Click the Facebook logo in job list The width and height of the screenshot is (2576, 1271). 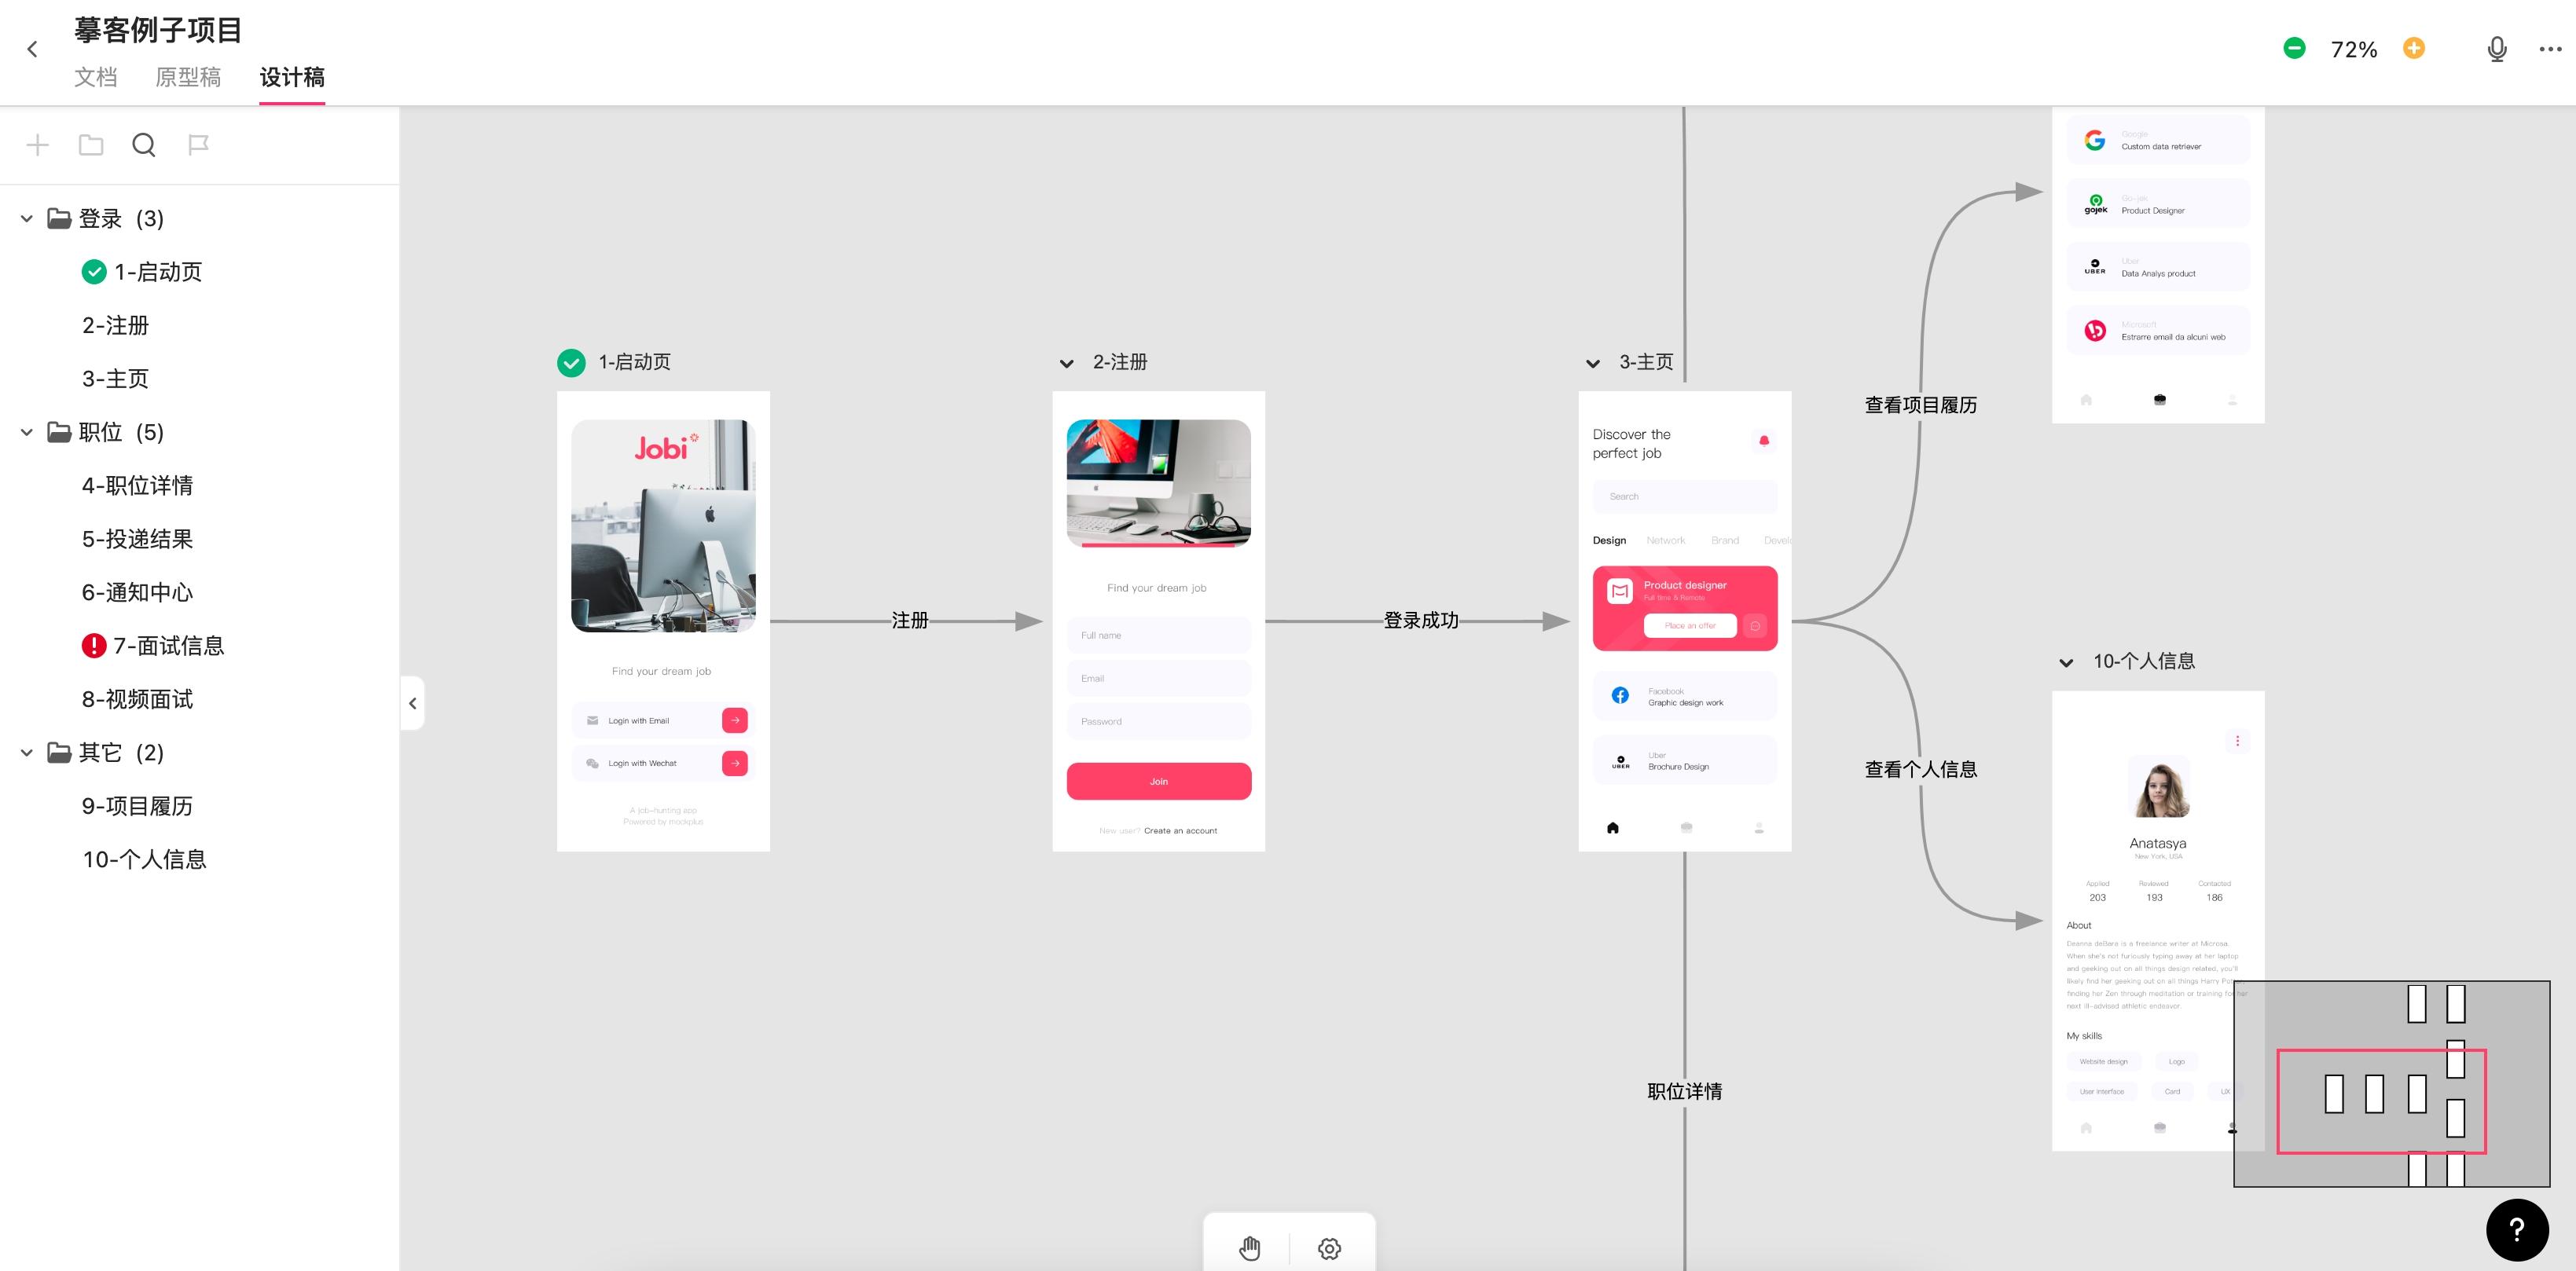coord(1620,695)
